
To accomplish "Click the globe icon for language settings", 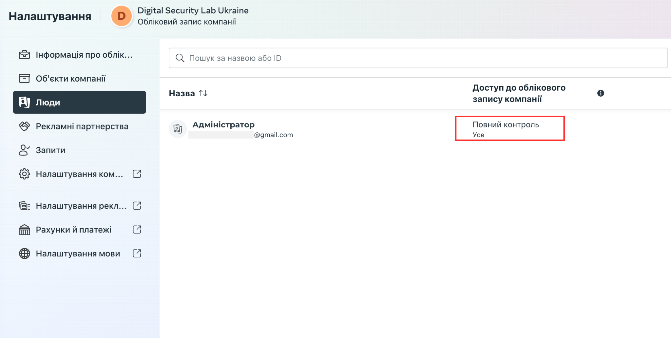I will tap(24, 254).
